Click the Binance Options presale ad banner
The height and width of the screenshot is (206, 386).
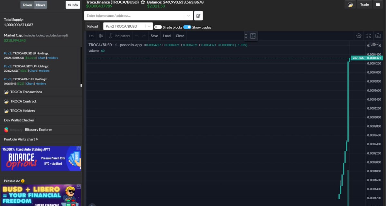point(41,158)
